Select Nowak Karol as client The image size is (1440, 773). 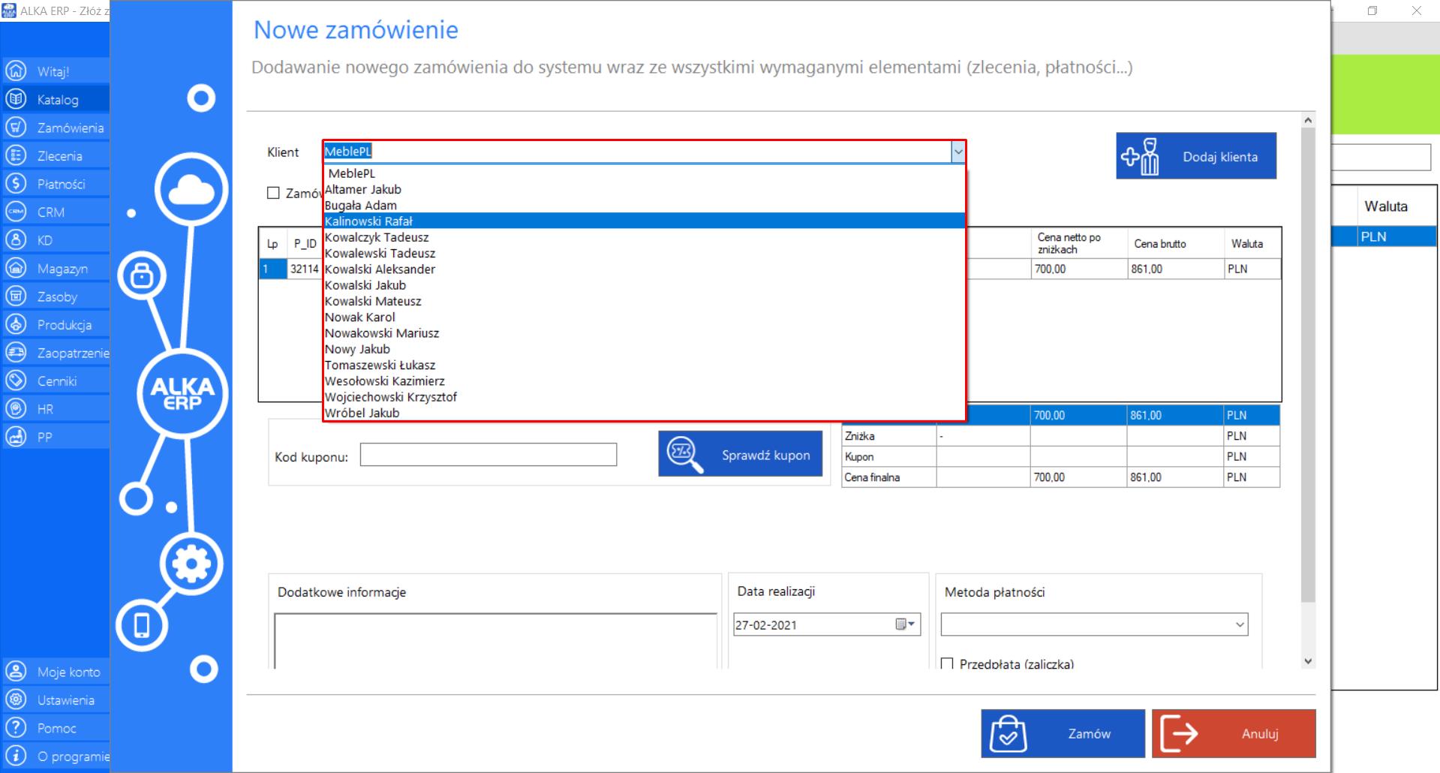(644, 317)
